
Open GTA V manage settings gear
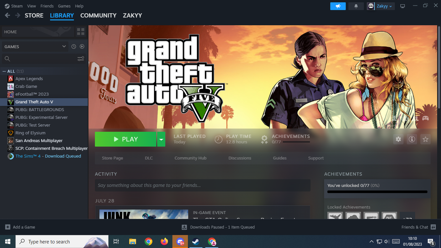point(398,139)
